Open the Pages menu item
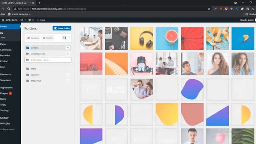Image resolution: width=256 pixels, height=144 pixels. click(3, 44)
